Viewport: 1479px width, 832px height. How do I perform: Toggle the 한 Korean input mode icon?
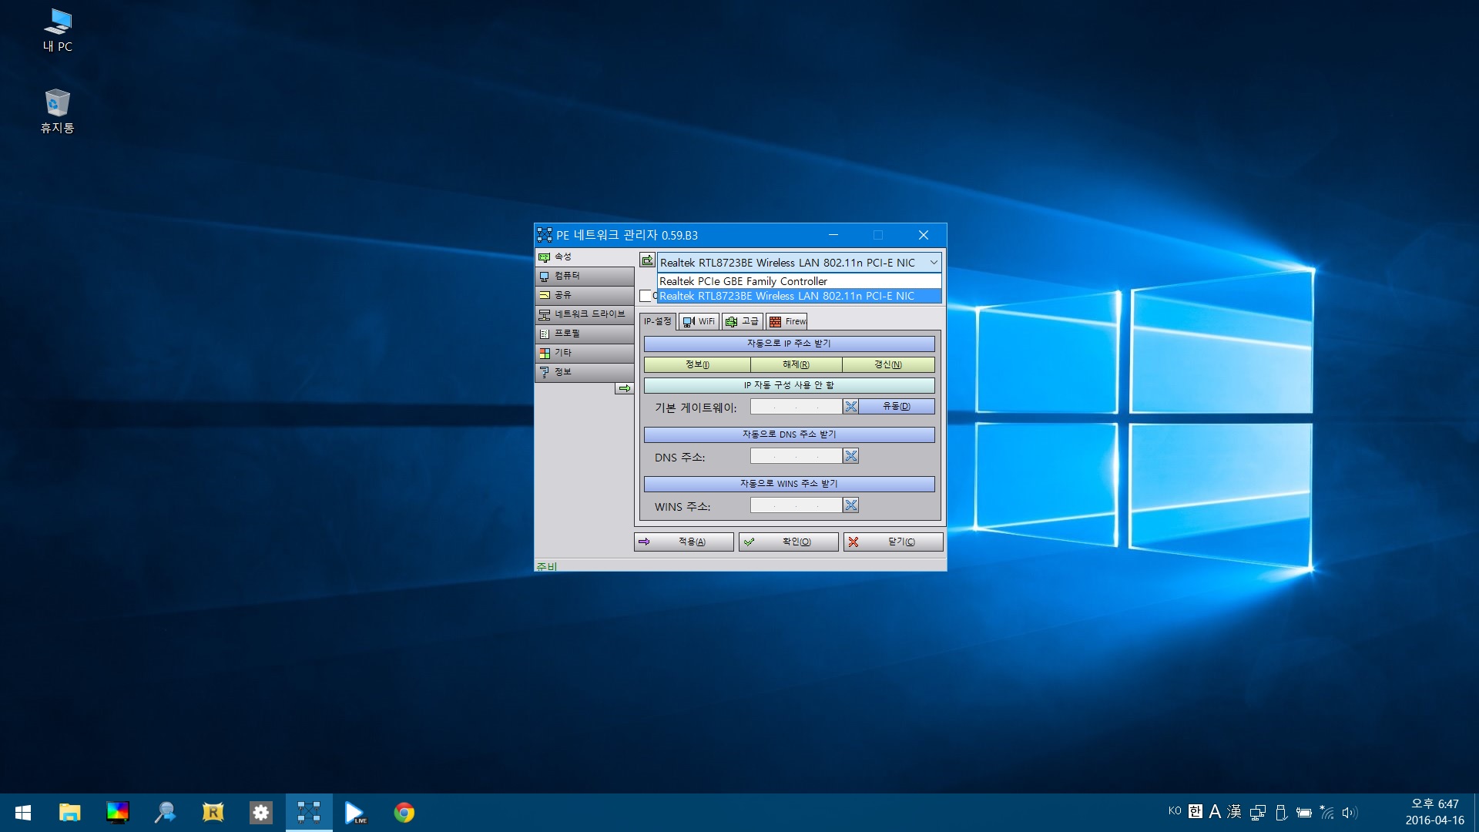tap(1196, 811)
